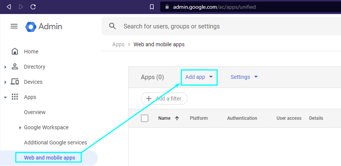Collapse the Apps sidebar section
The width and height of the screenshot is (341, 166).
click(5, 97)
